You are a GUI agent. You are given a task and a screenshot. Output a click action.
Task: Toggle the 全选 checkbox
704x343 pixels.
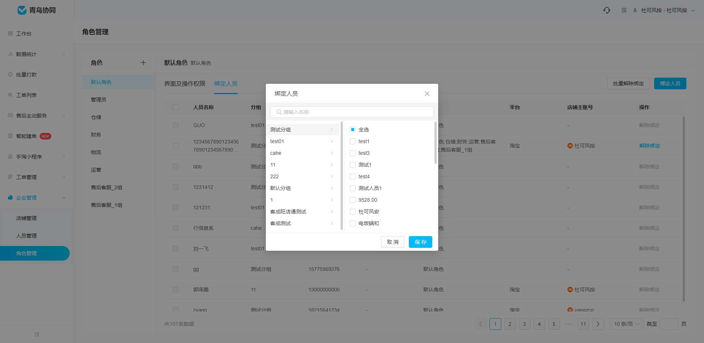353,130
